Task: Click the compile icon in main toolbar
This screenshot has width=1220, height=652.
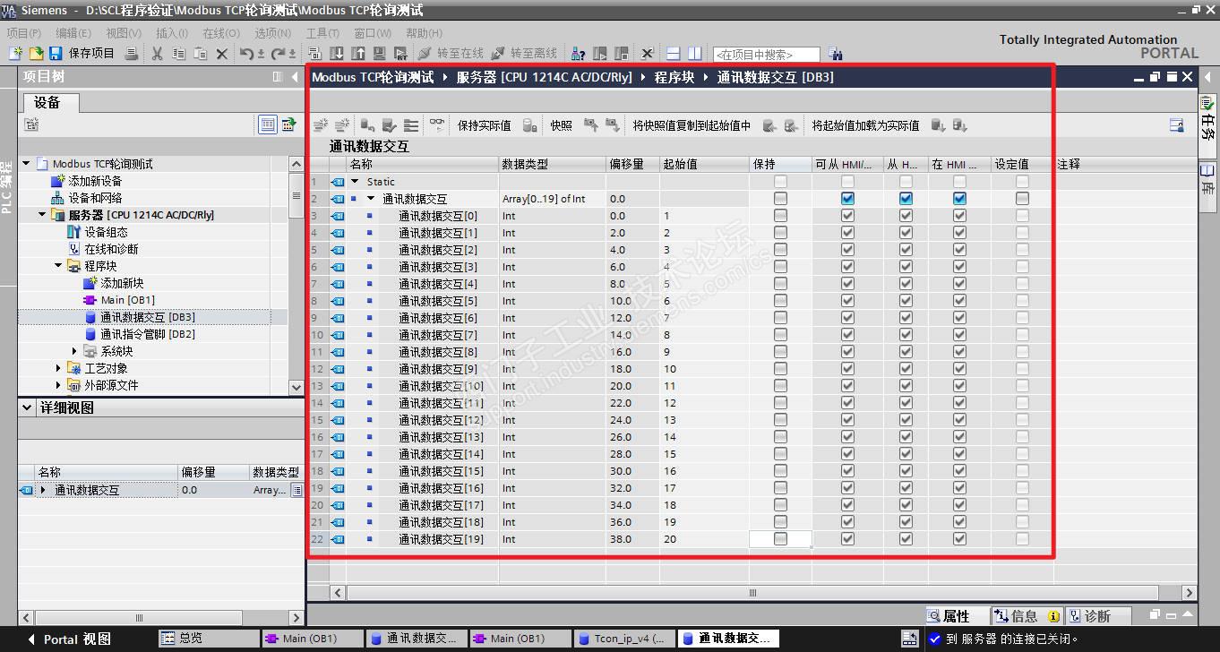Action: pos(315,54)
